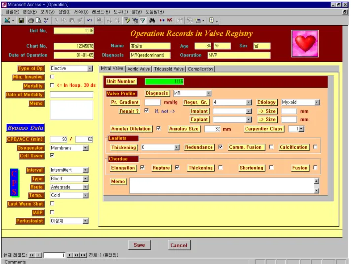Open the valve Diagnosis MR dropdown

coord(209,93)
